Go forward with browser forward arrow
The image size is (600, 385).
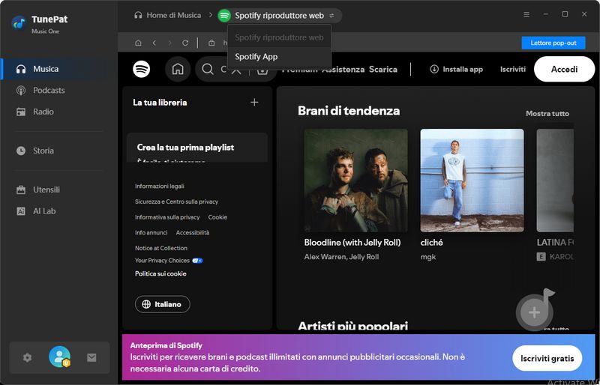[170, 43]
